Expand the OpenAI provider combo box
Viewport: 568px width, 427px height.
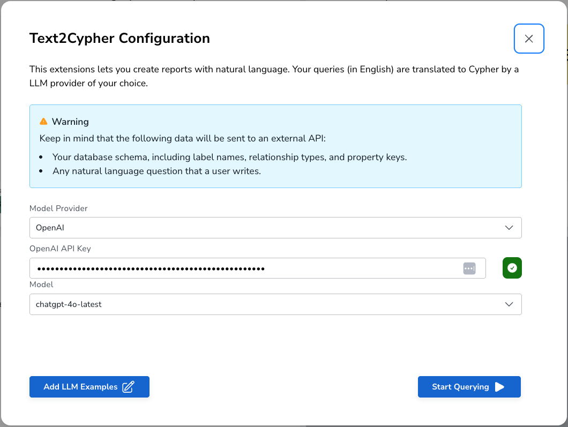275,227
